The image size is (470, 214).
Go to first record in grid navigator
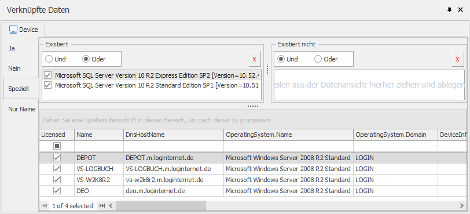[45, 206]
